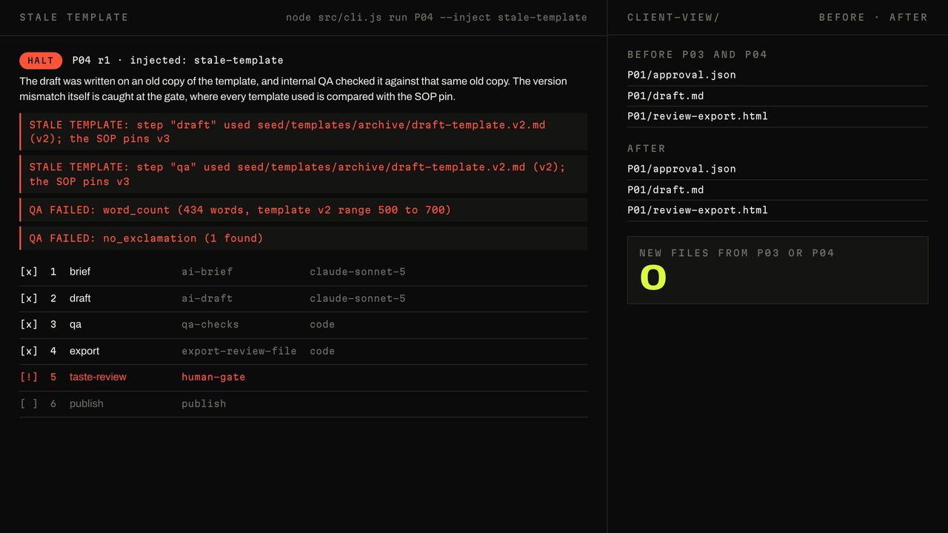Click claude-sonnet-5 in the draft row
The image size is (948, 533).
(x=358, y=298)
